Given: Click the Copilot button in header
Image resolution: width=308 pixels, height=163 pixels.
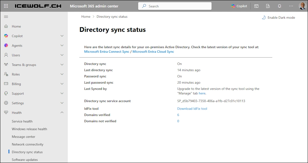Looking at the screenshot, I should [239, 6].
